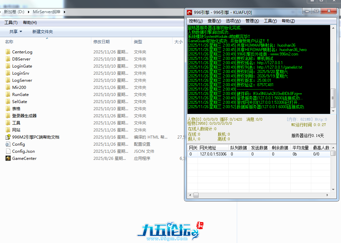Image resolution: width=341 pixels, height=243 pixels.
Task: Open the 网站 folder
Action: click(x=16, y=130)
